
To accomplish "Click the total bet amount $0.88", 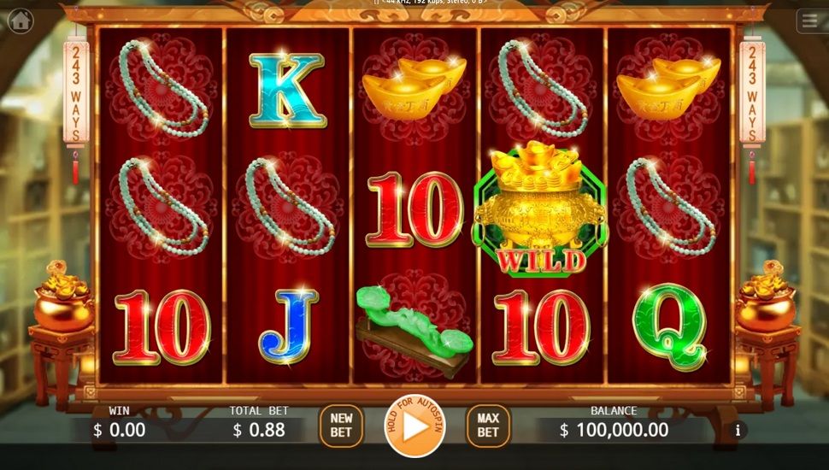I will 259,430.
